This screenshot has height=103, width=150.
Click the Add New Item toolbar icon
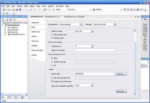click(8, 10)
